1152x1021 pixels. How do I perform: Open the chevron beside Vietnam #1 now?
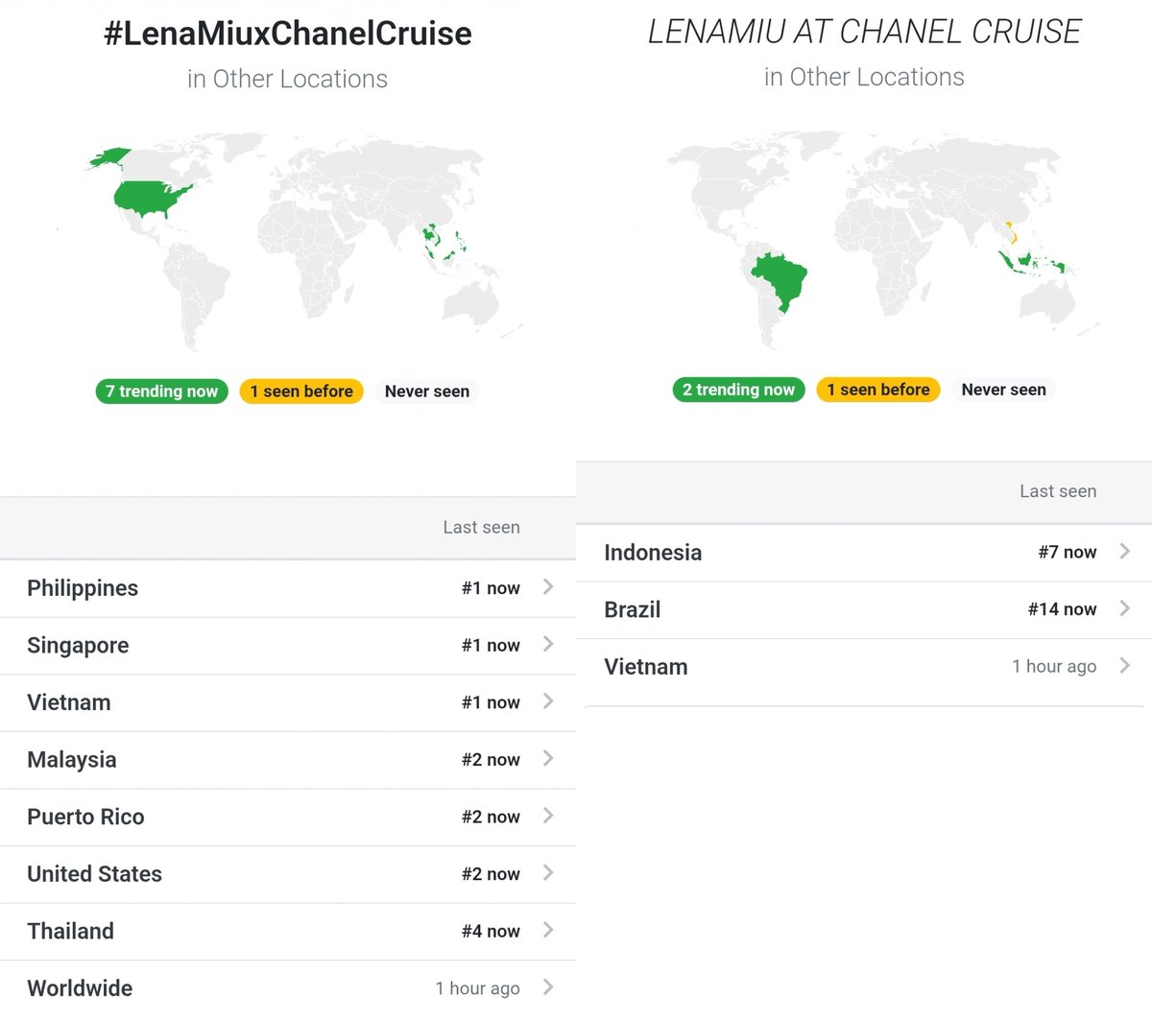point(548,701)
